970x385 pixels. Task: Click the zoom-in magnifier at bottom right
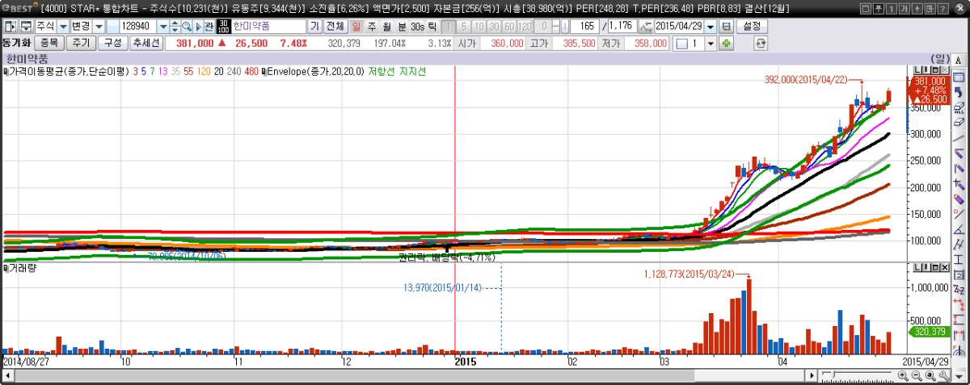click(x=903, y=375)
